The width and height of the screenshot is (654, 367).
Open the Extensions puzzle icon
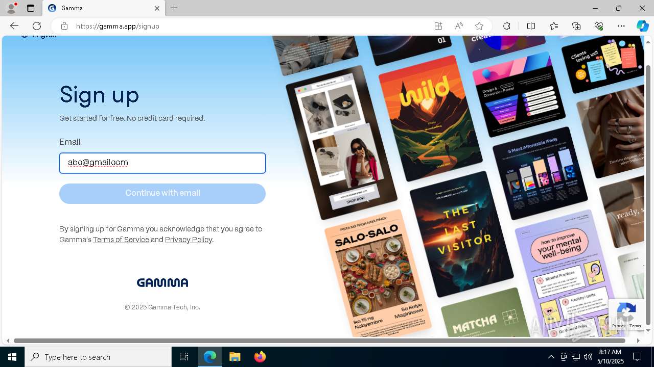[506, 26]
